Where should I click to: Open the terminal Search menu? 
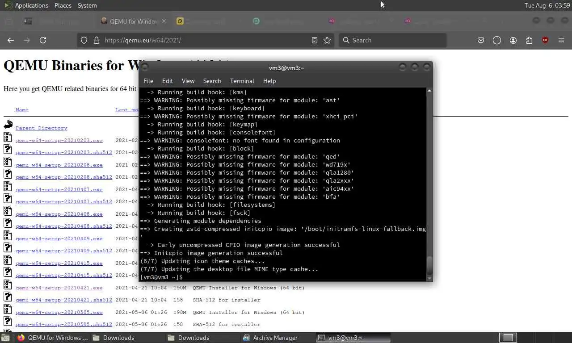point(212,81)
